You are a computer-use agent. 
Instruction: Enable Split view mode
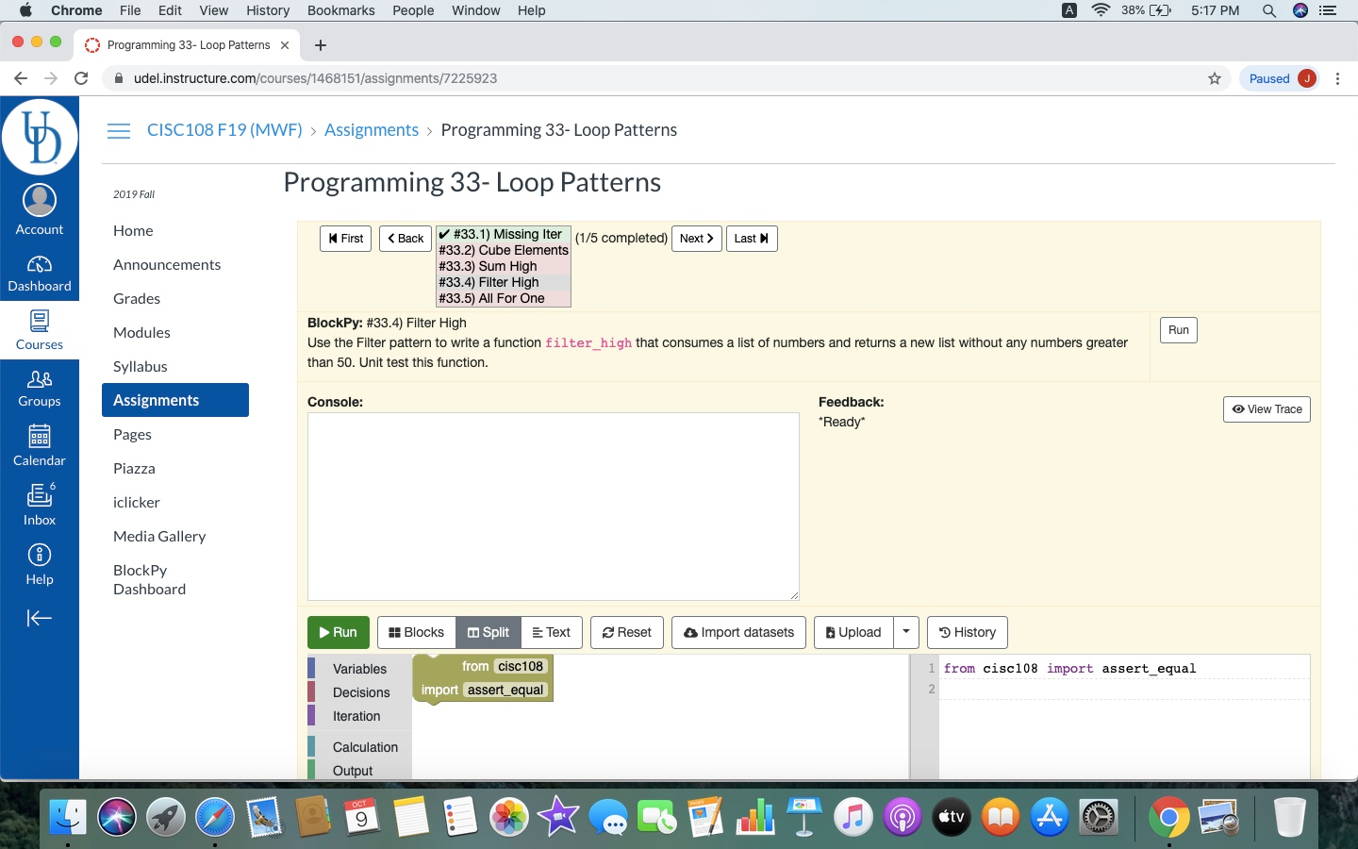pyautogui.click(x=488, y=632)
